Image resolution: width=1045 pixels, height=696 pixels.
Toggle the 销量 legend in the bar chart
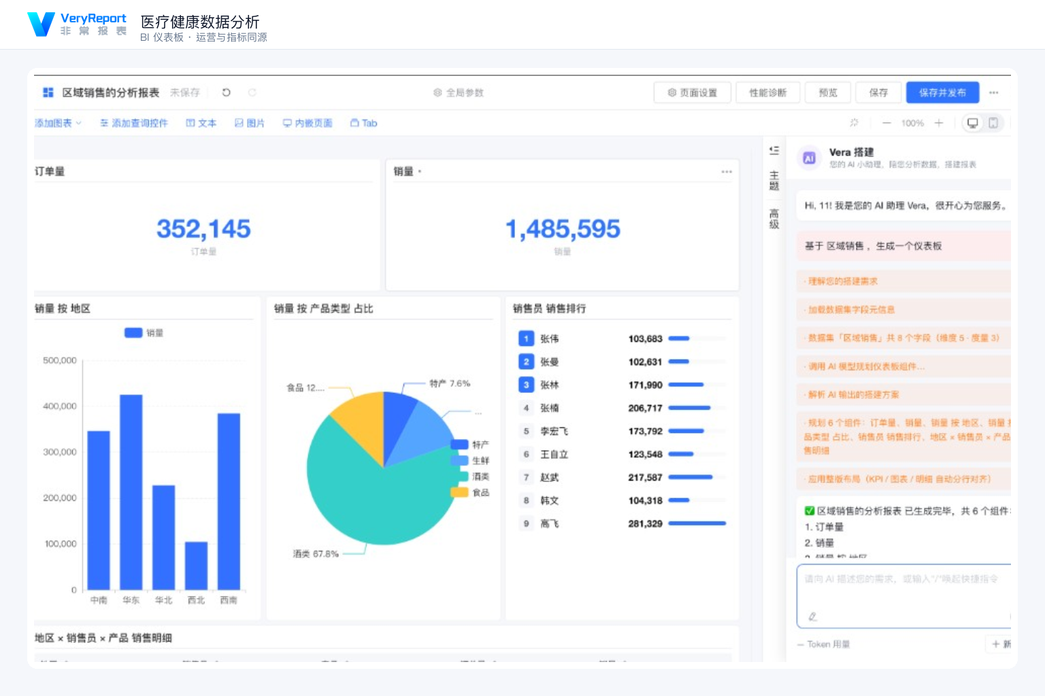pyautogui.click(x=144, y=333)
